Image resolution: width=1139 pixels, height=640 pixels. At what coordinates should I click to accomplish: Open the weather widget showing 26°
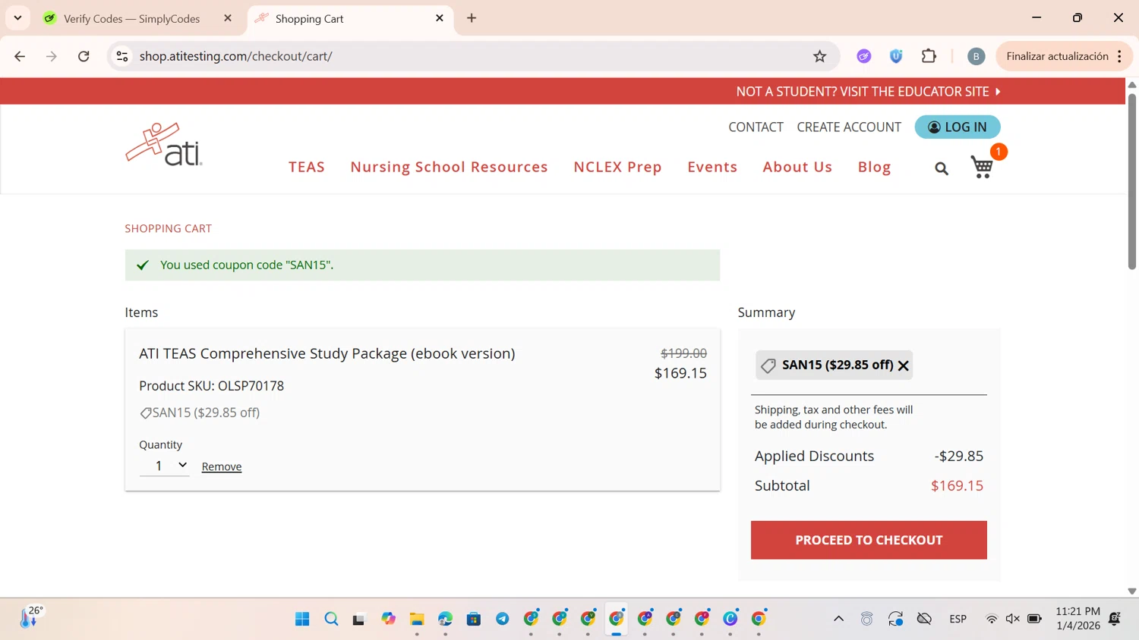pyautogui.click(x=31, y=617)
